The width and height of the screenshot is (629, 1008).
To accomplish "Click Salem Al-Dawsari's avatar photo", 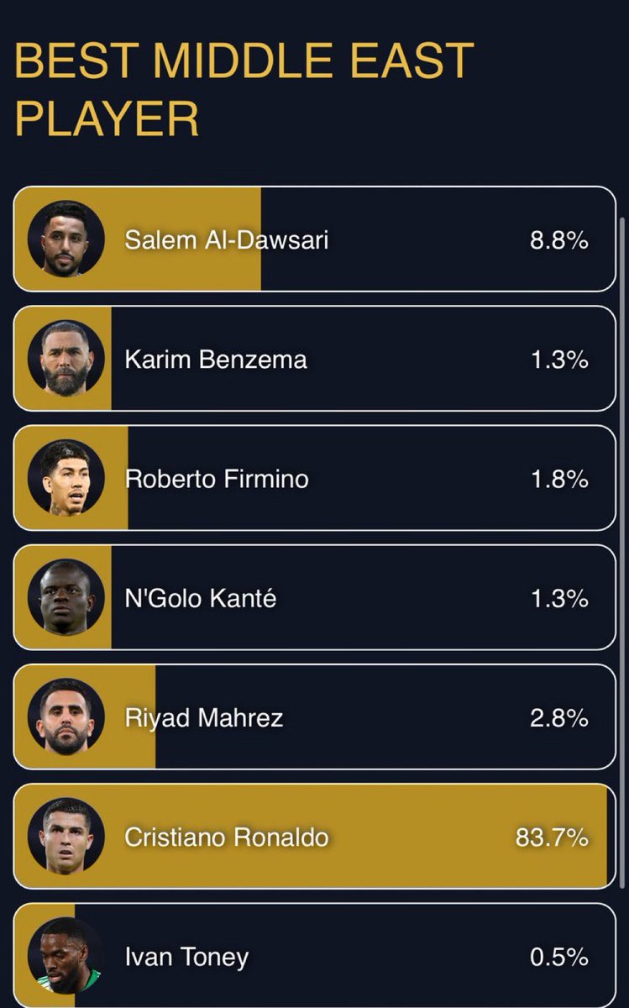I will click(66, 239).
